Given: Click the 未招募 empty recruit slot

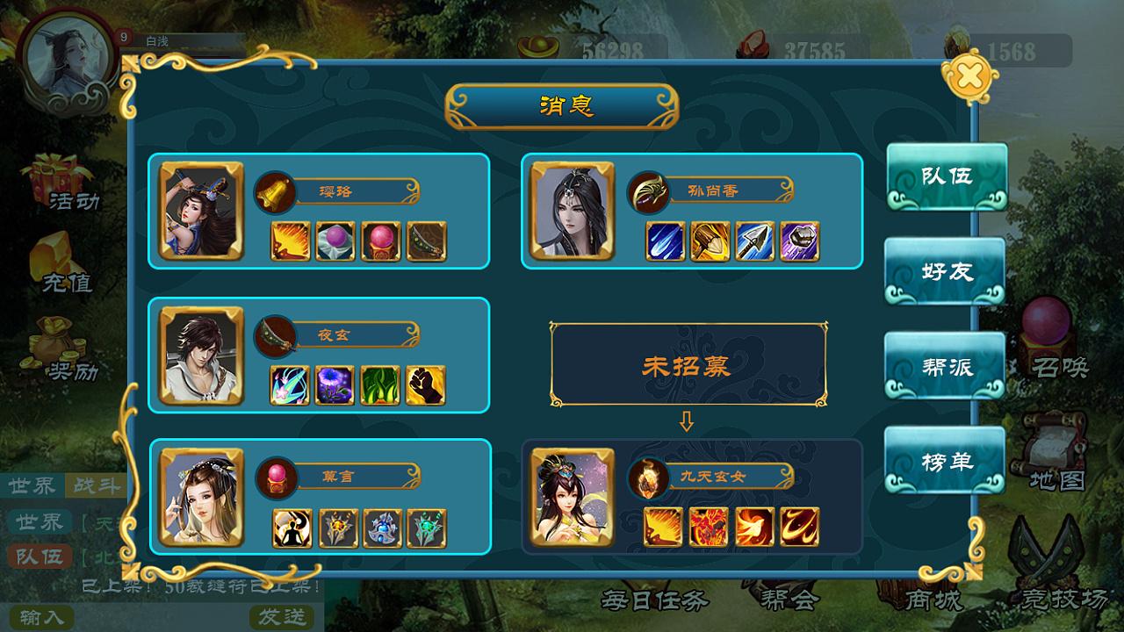Looking at the screenshot, I should coord(688,364).
